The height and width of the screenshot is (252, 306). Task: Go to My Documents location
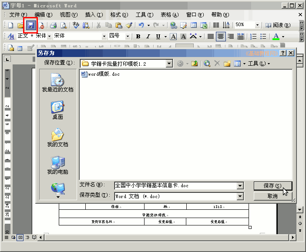click(58, 138)
